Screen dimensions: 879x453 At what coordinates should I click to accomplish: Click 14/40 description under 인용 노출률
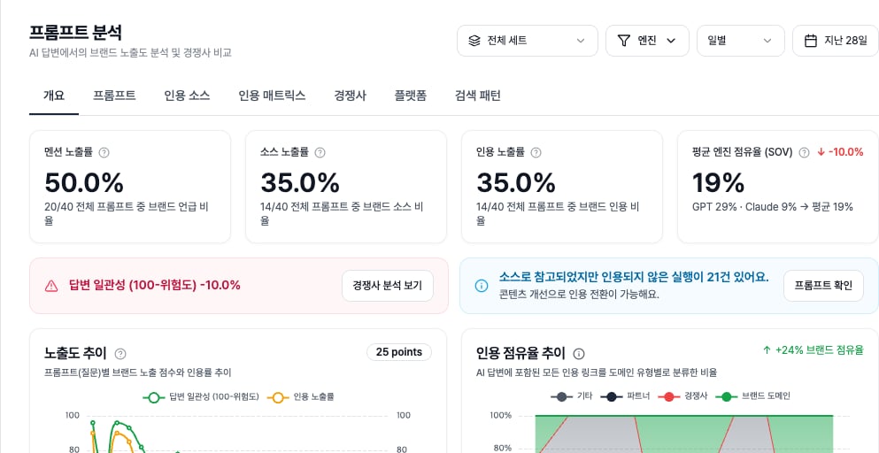558,213
